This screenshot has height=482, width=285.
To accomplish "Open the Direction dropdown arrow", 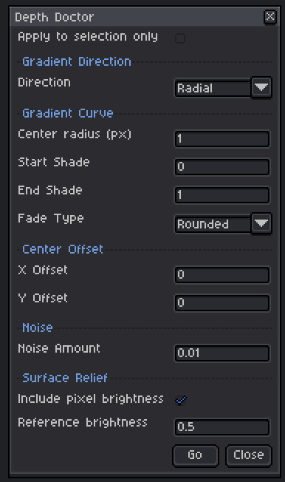I will (261, 88).
